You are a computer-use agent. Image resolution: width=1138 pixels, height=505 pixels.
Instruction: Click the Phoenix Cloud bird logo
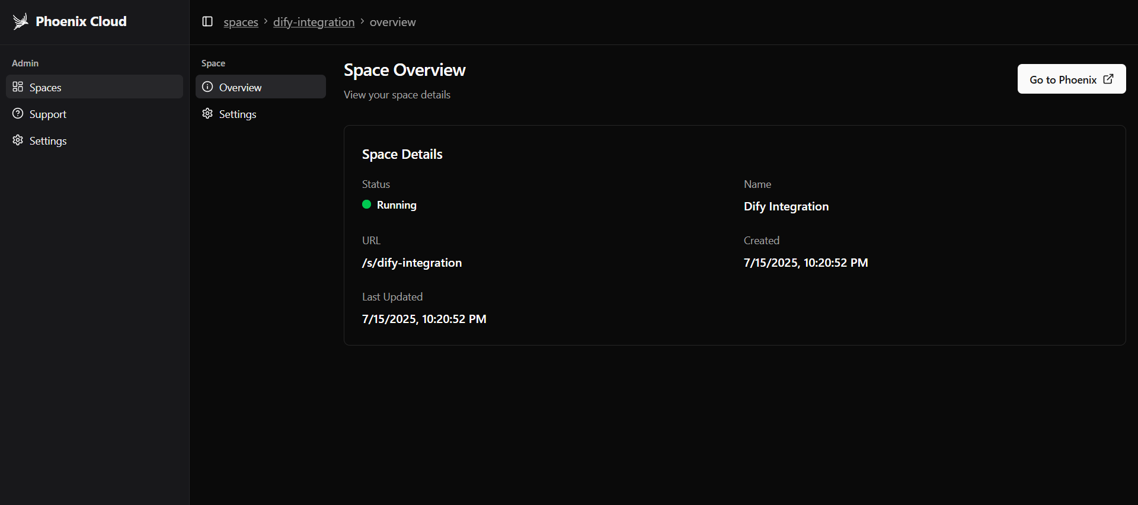coord(21,21)
